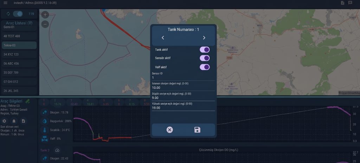
Task: Zoom in on the map
Action: (45, 15)
